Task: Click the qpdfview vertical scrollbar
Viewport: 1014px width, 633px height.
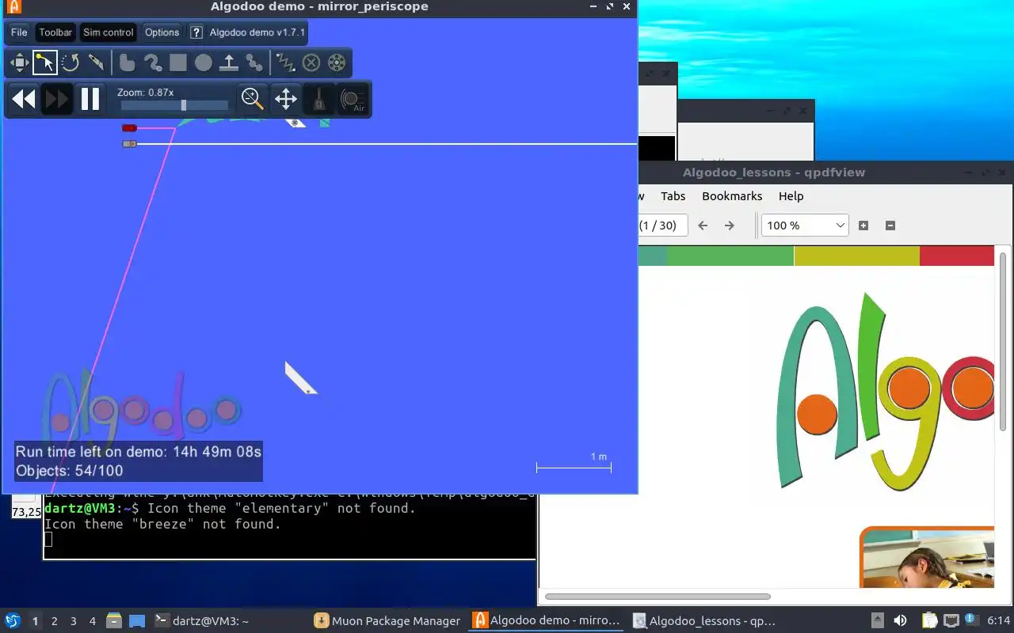Action: pyautogui.click(x=1004, y=343)
